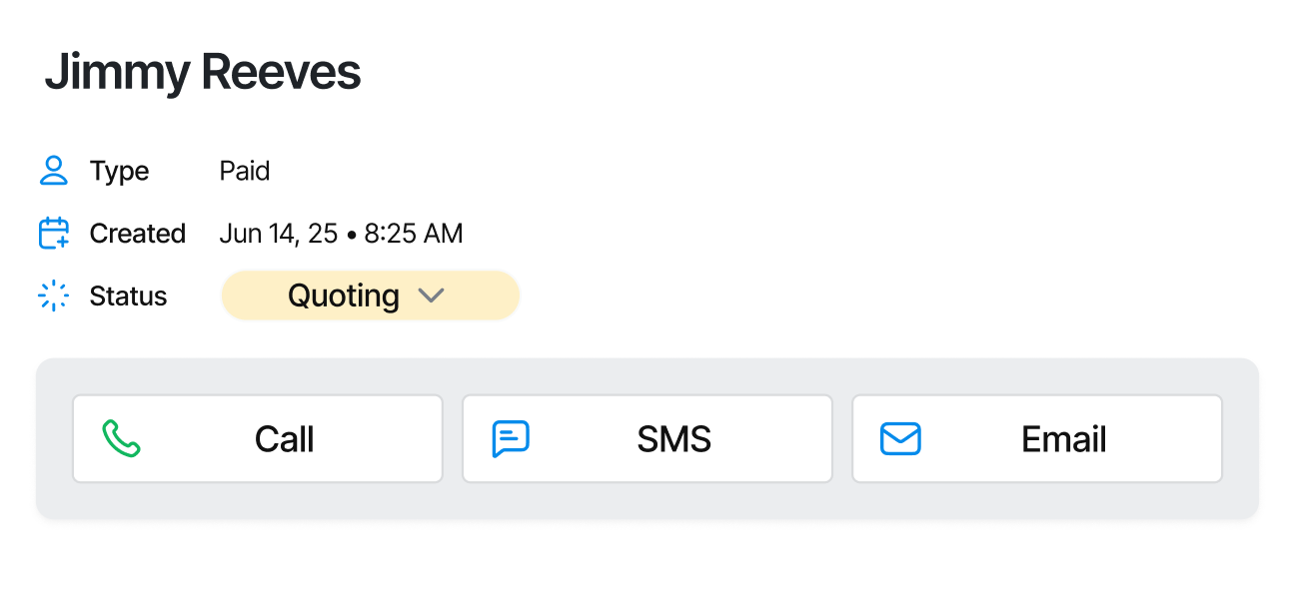Click the Email button

[x=1036, y=437]
